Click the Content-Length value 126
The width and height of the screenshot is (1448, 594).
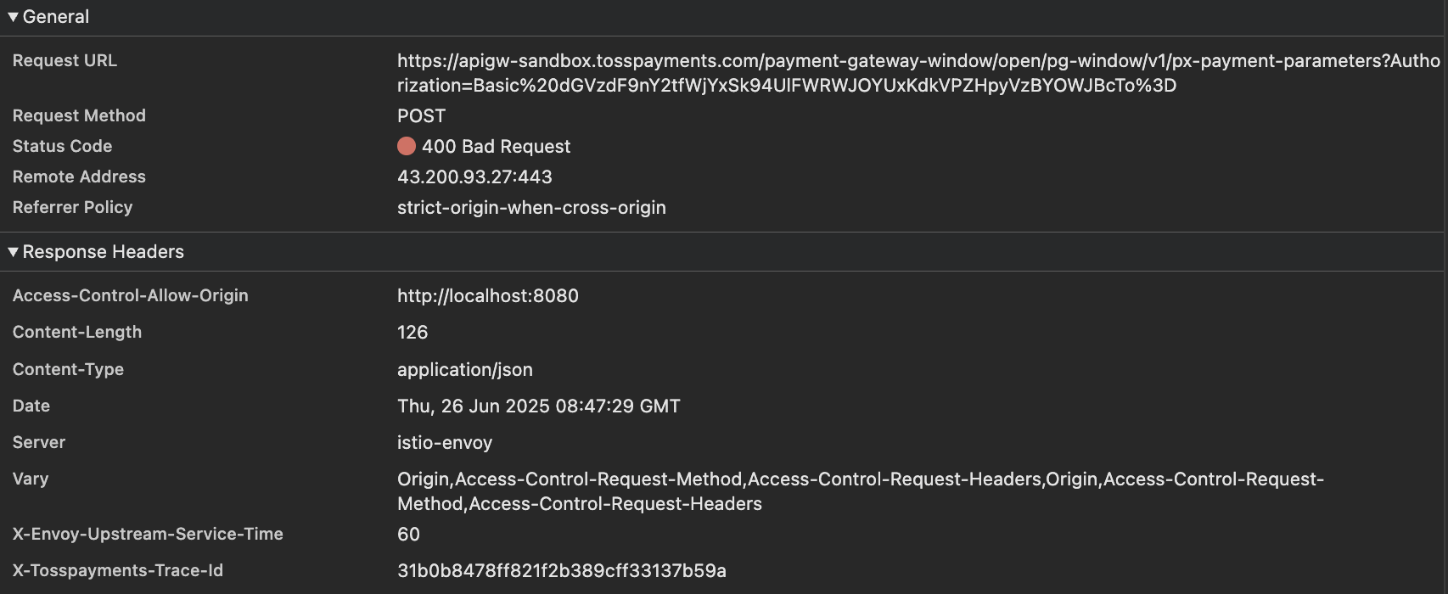point(413,332)
